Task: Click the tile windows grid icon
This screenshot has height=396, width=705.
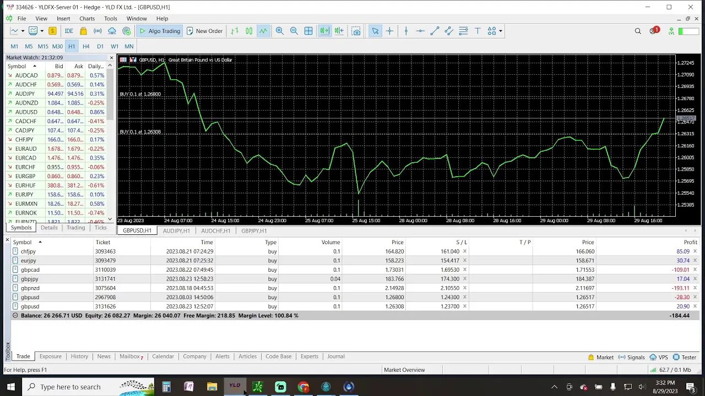Action: point(308,31)
